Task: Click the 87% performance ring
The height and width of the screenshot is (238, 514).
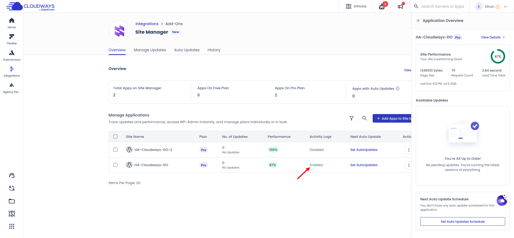Action: coord(498,56)
